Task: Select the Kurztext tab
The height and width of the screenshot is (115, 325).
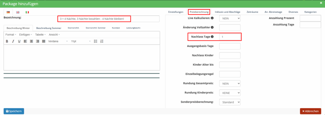Action: [116, 28]
